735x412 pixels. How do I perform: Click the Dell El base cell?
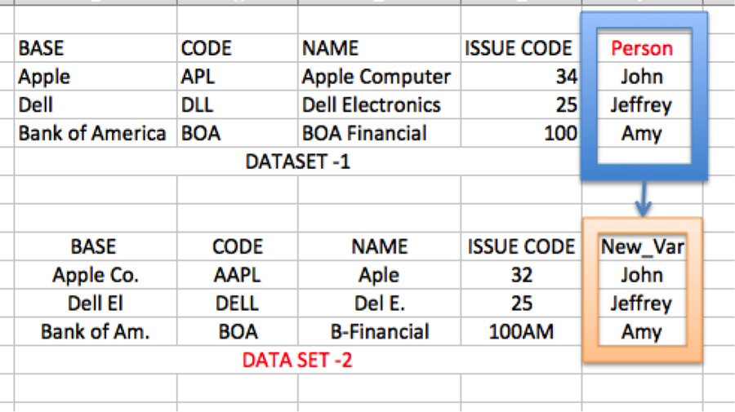pyautogui.click(x=95, y=303)
